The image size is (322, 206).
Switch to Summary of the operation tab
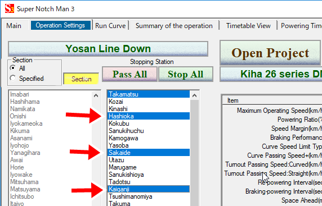pyautogui.click(x=174, y=26)
